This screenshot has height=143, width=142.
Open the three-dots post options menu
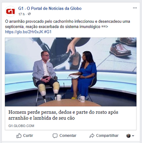point(135,8)
